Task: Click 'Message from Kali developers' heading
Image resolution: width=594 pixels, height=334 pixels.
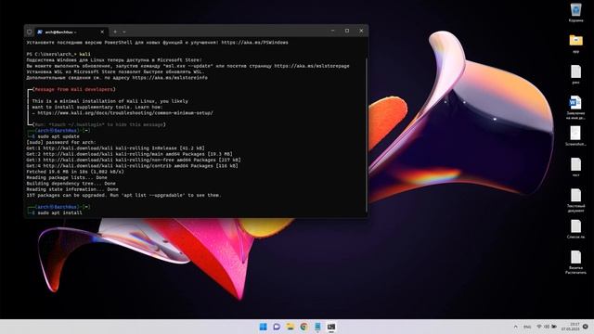Action: pyautogui.click(x=74, y=89)
